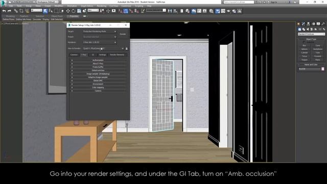Viewport: 327px width, 184px height.
Task: Open the Standard Primitives dropdown
Action: tap(311, 34)
